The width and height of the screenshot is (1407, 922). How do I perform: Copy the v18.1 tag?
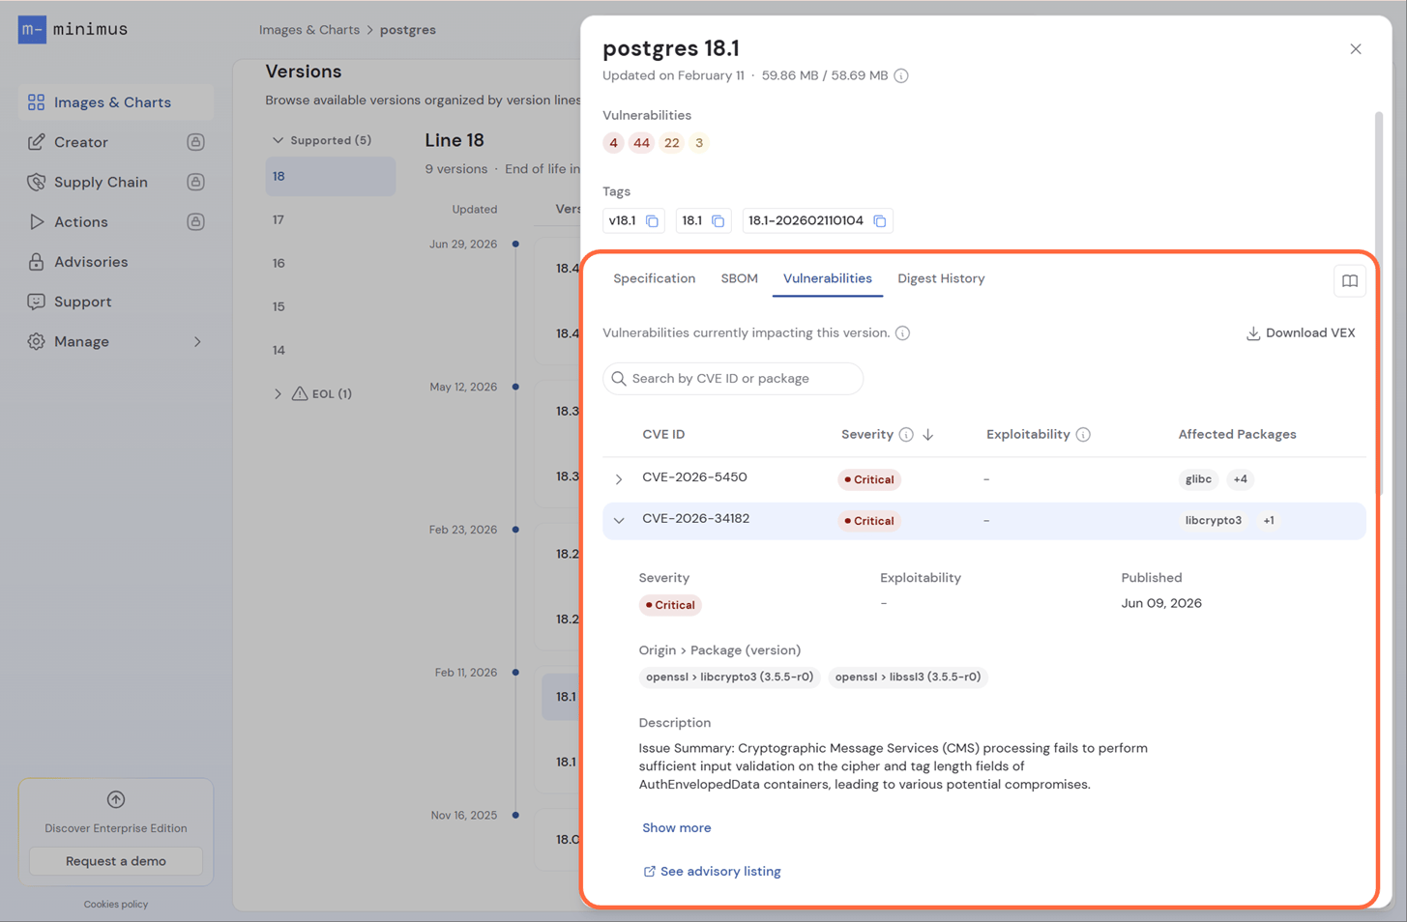coord(653,221)
